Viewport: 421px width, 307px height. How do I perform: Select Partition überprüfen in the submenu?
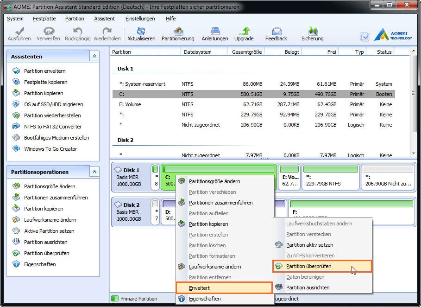[x=308, y=266]
